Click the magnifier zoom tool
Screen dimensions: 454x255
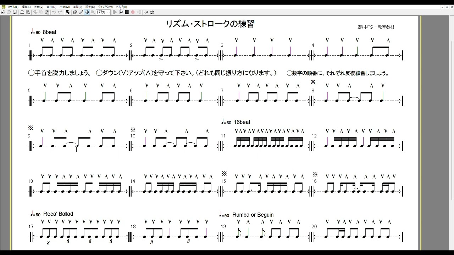[x=93, y=12]
